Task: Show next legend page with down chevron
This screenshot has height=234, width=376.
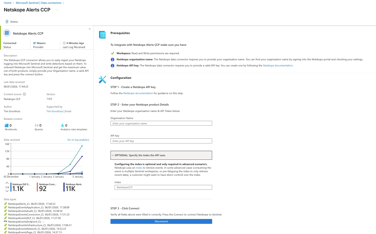Action: [7, 191]
